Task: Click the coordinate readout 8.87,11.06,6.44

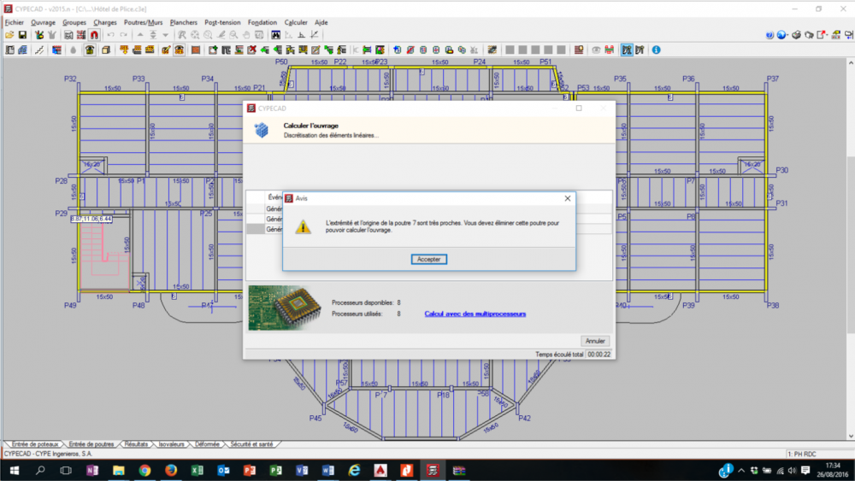Action: pos(91,219)
